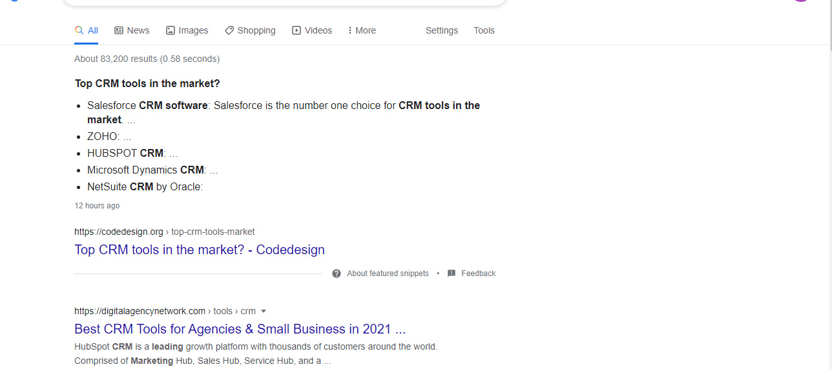Click the News tab newspaper icon
The image size is (832, 369).
tap(119, 30)
